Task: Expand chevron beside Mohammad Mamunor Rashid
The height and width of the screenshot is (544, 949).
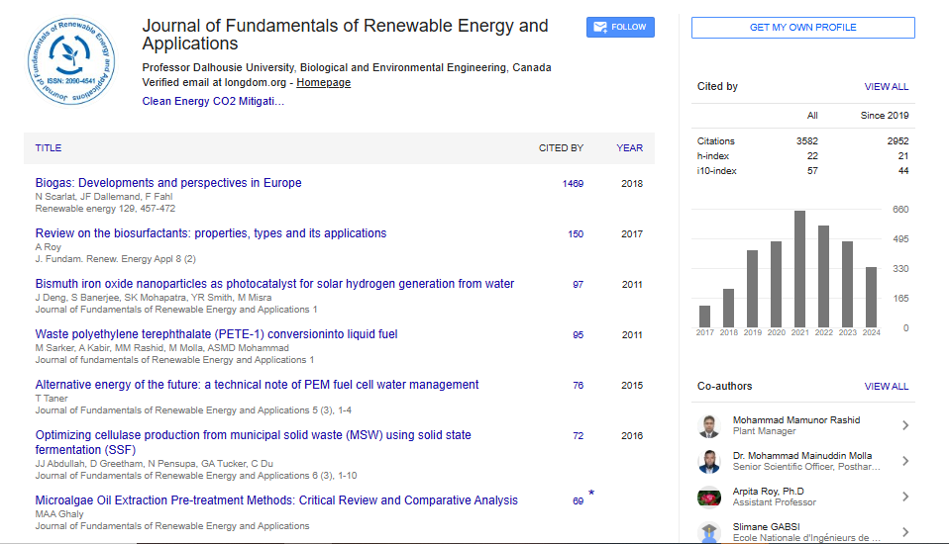Action: (904, 426)
